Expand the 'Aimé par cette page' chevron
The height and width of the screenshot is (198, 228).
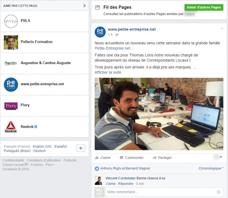(84, 6)
